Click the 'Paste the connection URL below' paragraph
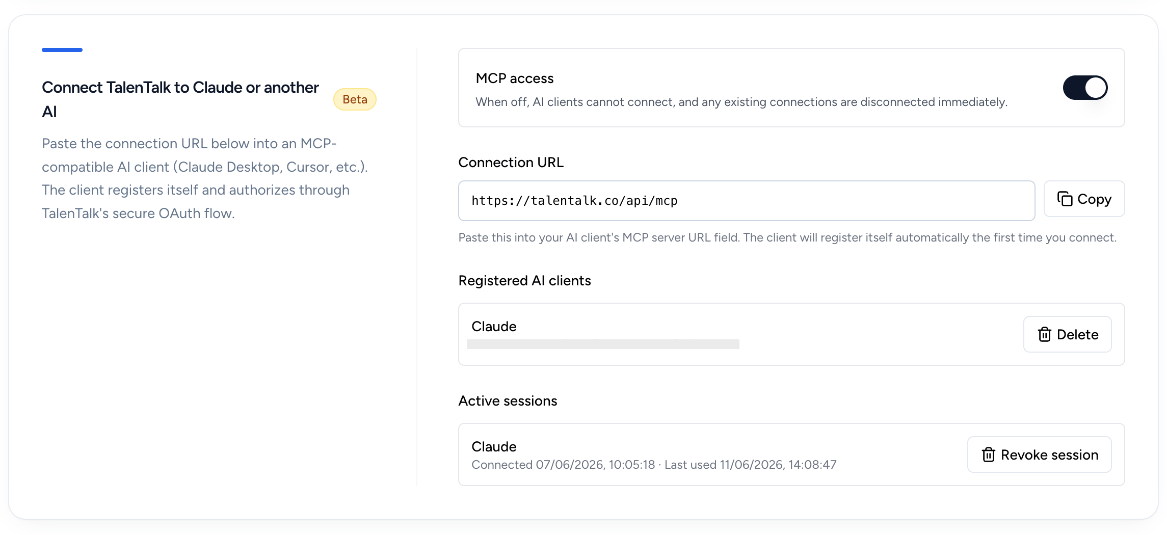 pyautogui.click(x=205, y=178)
